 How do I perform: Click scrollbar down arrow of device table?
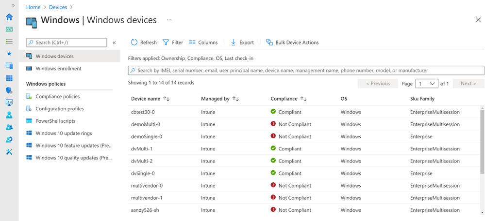point(482,212)
